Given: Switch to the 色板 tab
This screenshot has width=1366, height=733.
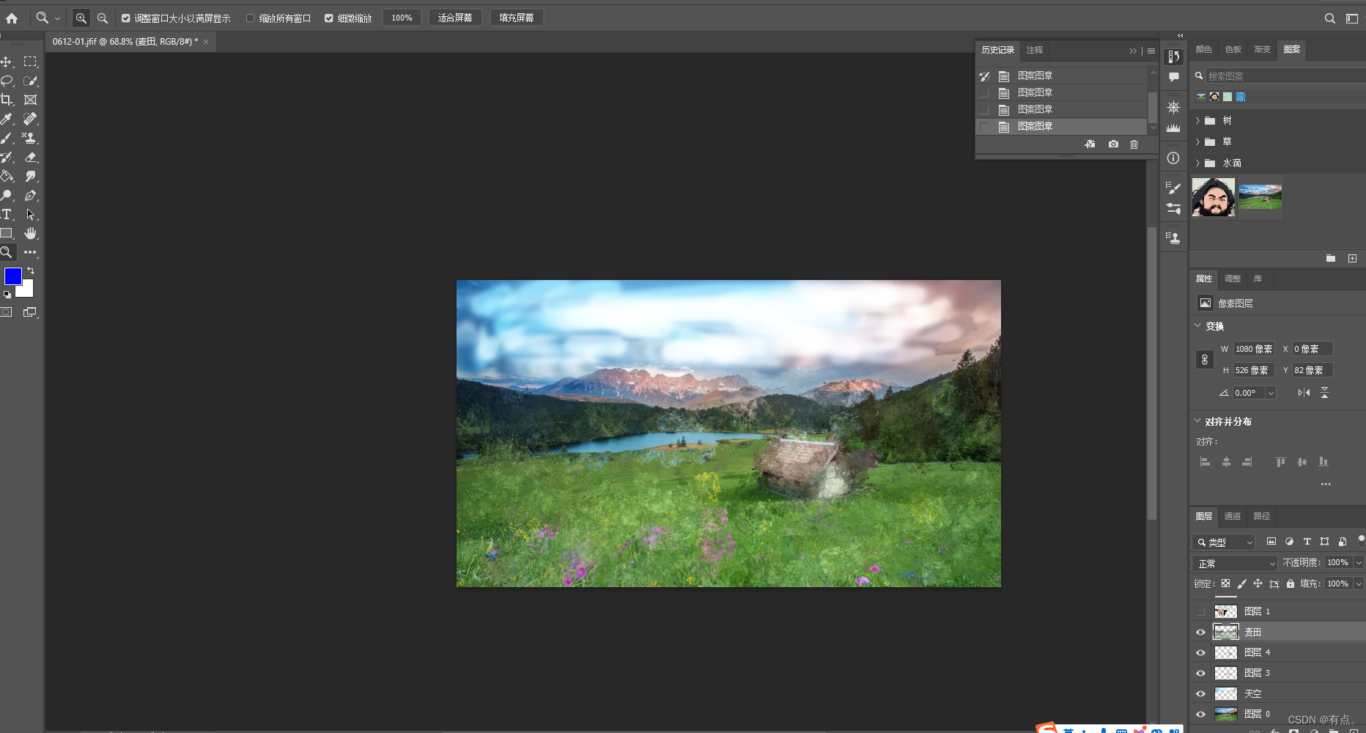Looking at the screenshot, I should (1233, 49).
